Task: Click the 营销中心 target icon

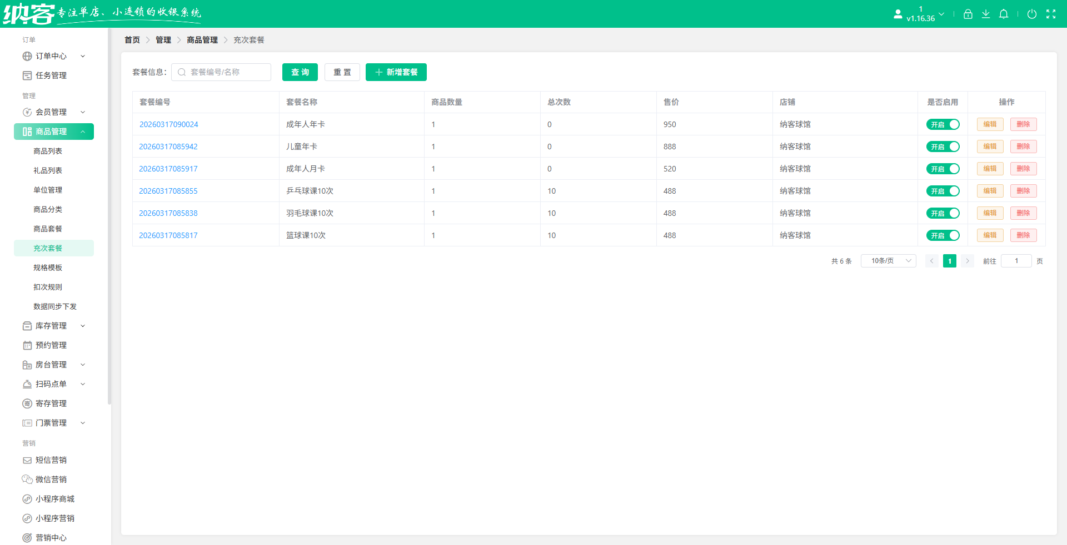Action: [27, 538]
